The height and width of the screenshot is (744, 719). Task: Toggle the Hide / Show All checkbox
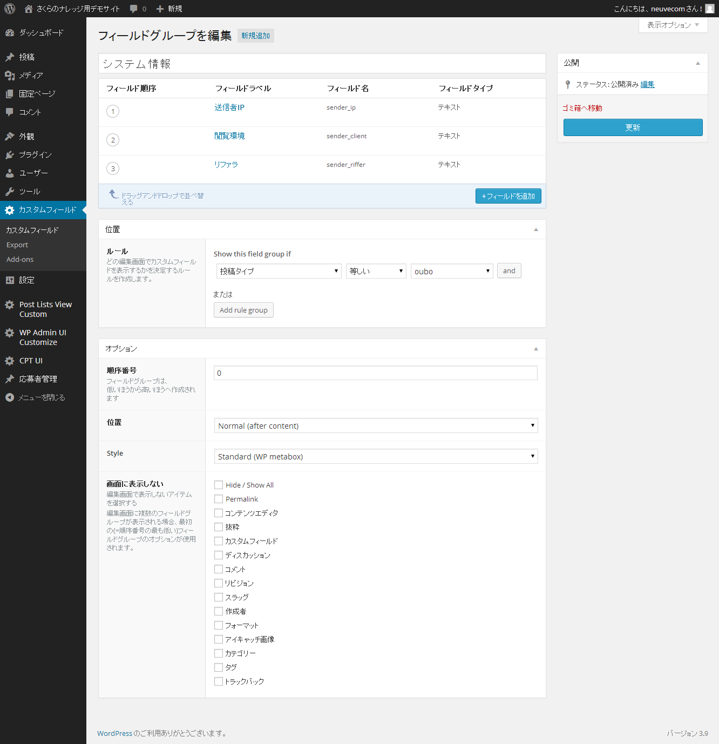pyautogui.click(x=219, y=485)
